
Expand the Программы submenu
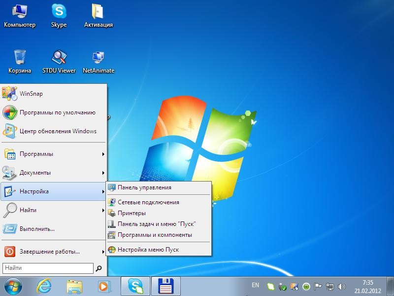pyautogui.click(x=54, y=154)
